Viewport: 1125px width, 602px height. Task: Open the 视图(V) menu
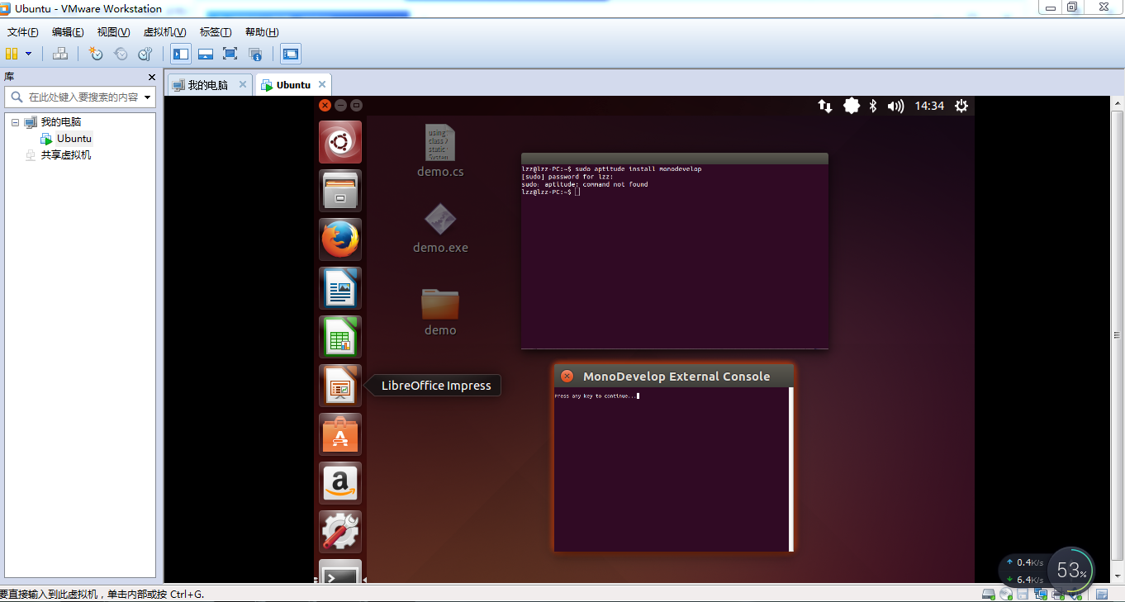(x=113, y=32)
